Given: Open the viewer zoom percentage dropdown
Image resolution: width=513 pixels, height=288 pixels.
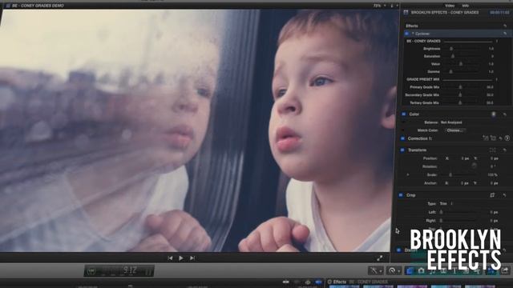Looking at the screenshot, I should point(379,6).
